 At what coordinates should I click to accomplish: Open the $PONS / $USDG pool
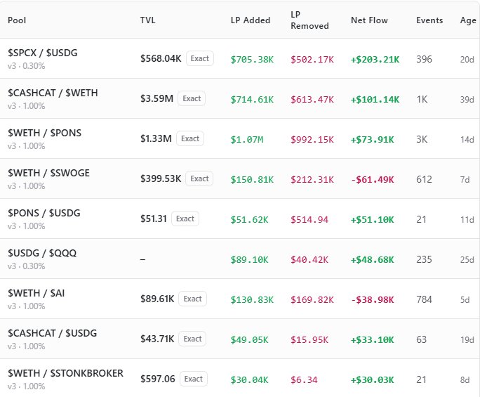tap(240, 219)
